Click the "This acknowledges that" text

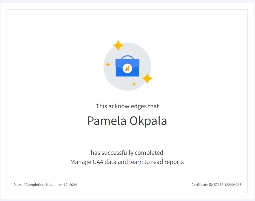pos(127,106)
